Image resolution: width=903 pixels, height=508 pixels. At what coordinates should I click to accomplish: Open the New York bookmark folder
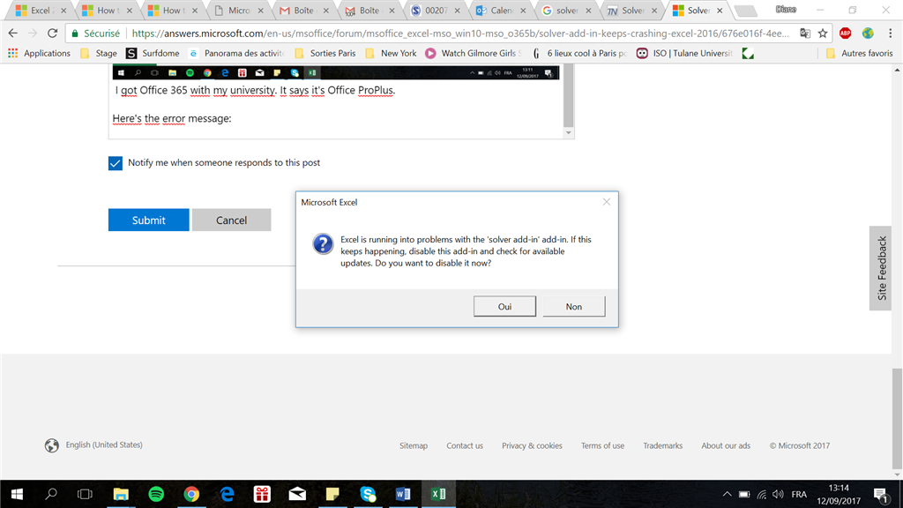(391, 53)
